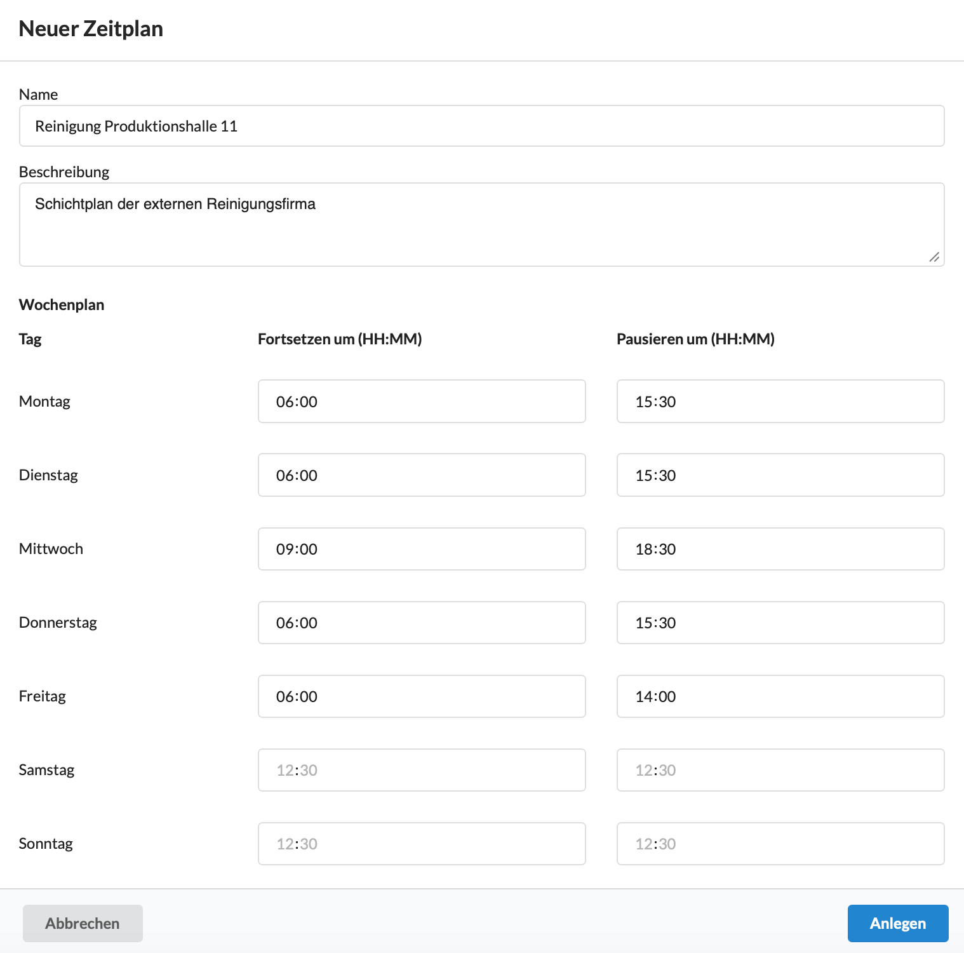The width and height of the screenshot is (964, 953).
Task: Focus Mittwoch resume time 09:00
Action: click(x=422, y=549)
